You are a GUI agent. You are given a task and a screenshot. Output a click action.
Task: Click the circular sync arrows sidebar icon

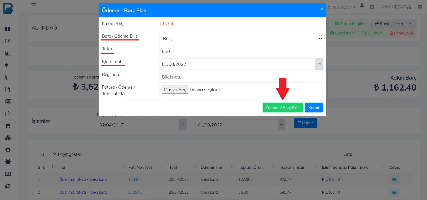point(7,186)
